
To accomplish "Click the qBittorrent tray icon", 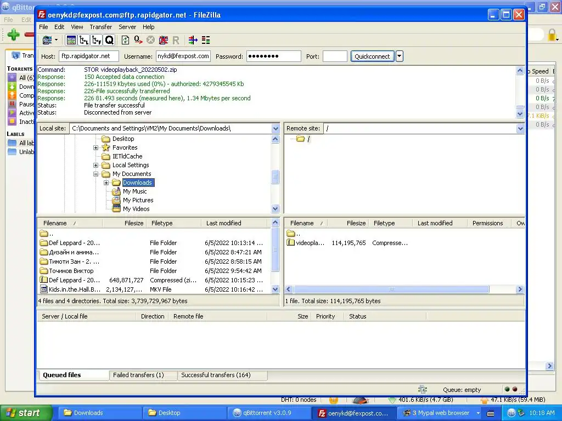I will tap(511, 413).
